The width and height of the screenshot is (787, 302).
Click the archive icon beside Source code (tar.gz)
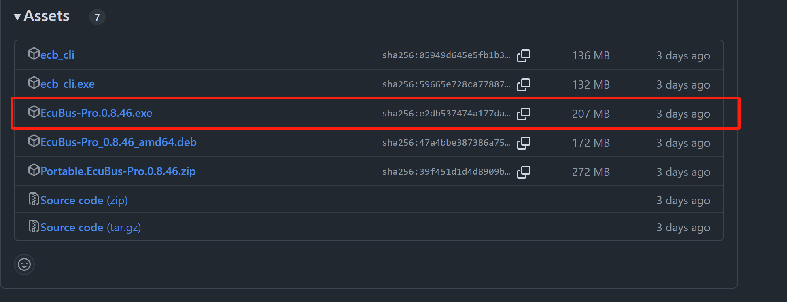[x=34, y=226]
